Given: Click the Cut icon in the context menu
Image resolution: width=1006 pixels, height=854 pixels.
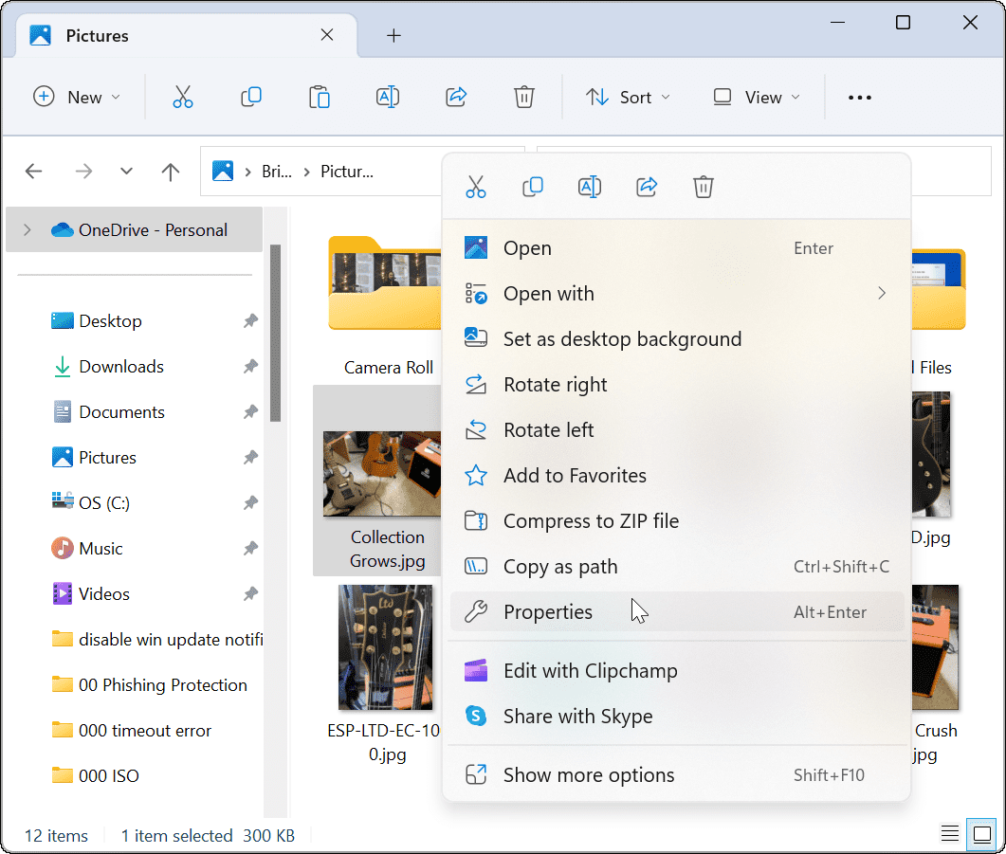Looking at the screenshot, I should tap(476, 186).
